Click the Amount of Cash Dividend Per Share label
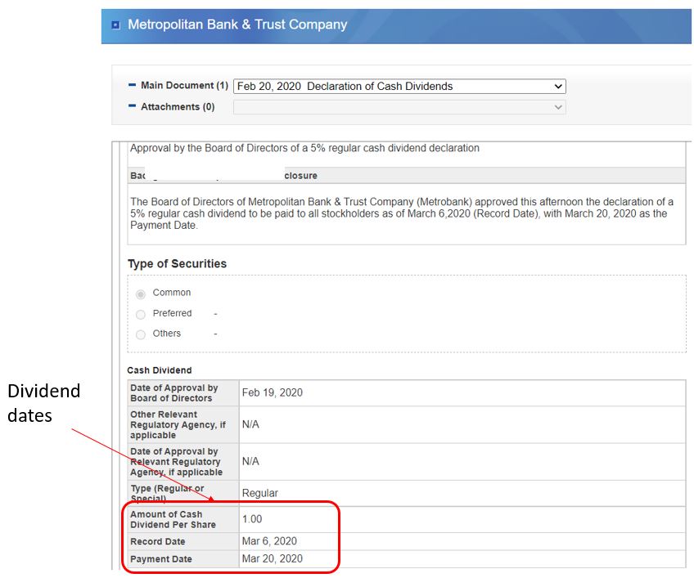This screenshot has height=587, width=694. [x=173, y=519]
